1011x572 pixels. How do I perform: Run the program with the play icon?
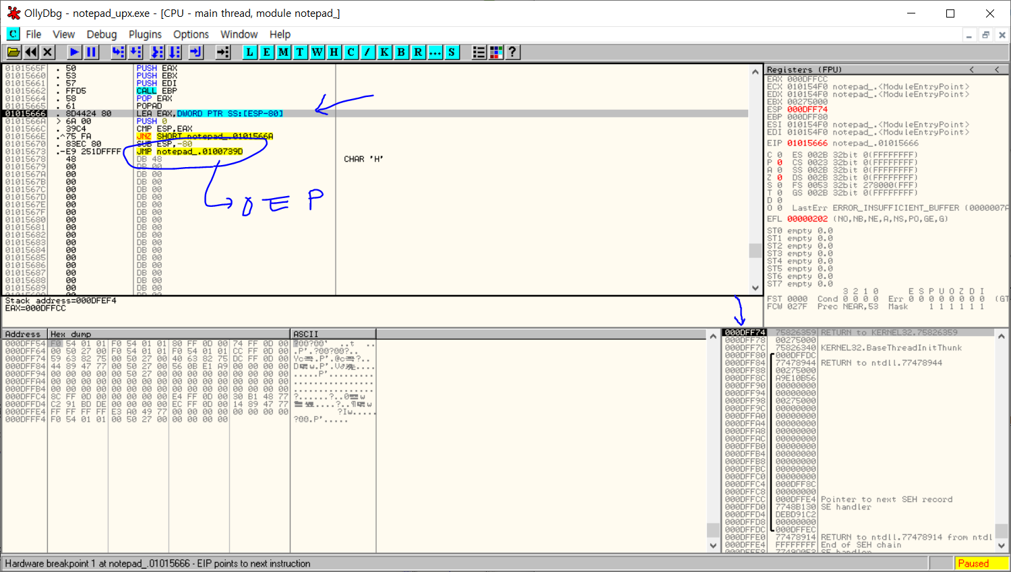tap(74, 52)
